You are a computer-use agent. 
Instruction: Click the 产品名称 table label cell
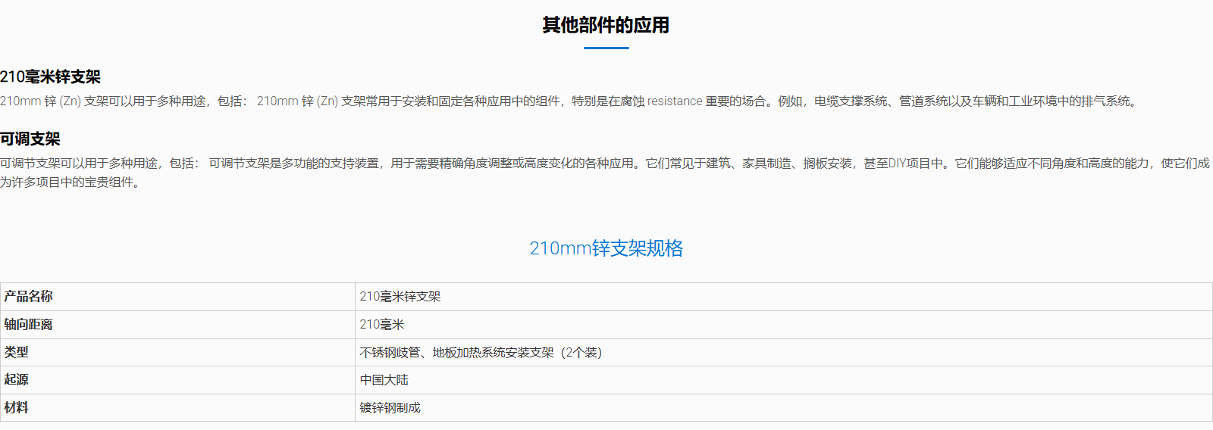tap(29, 297)
